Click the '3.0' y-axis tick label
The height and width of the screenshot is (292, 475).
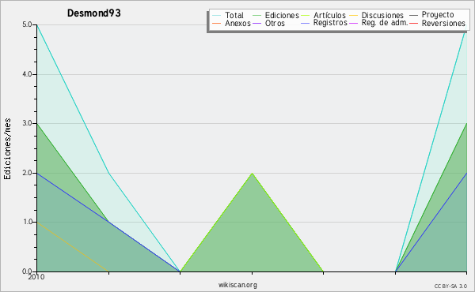(x=27, y=123)
